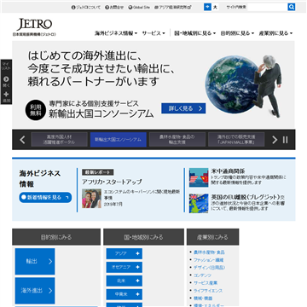Image resolution: width=307 pixels, height=307 pixels.
Task: Open the Global Site link
Action: (139, 8)
